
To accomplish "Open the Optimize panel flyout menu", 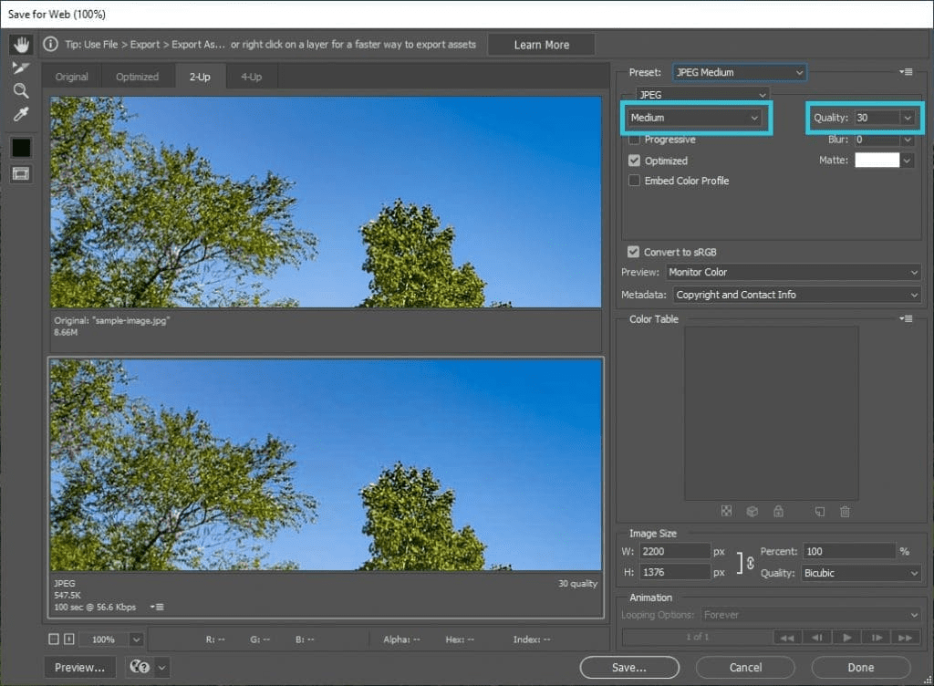I will (906, 72).
